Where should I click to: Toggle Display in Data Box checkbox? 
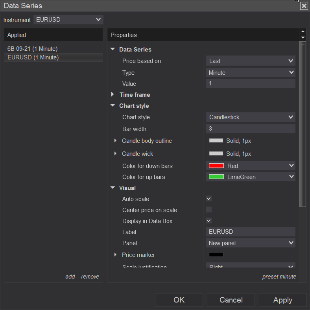(x=209, y=221)
